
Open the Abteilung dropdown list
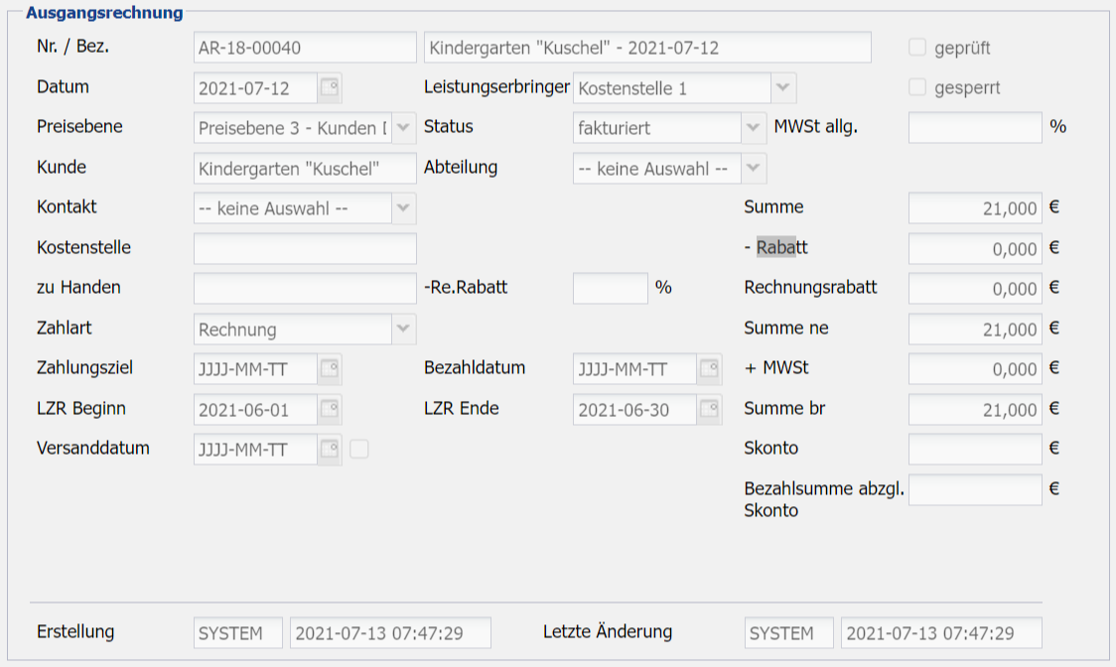pyautogui.click(x=754, y=169)
